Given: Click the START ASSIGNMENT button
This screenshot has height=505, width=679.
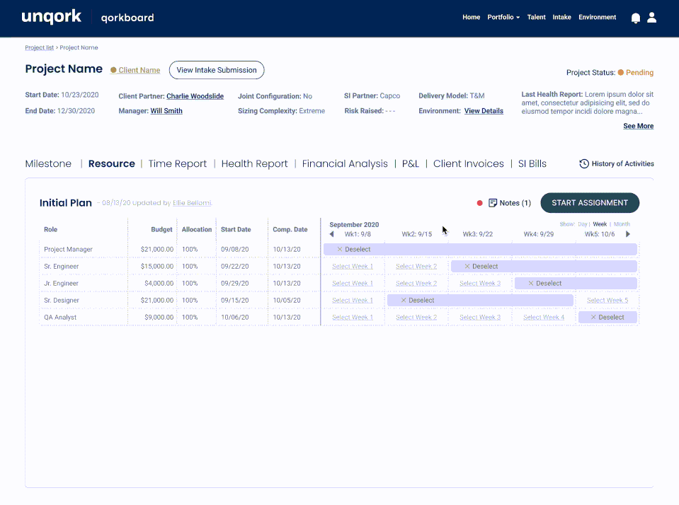Looking at the screenshot, I should [590, 203].
